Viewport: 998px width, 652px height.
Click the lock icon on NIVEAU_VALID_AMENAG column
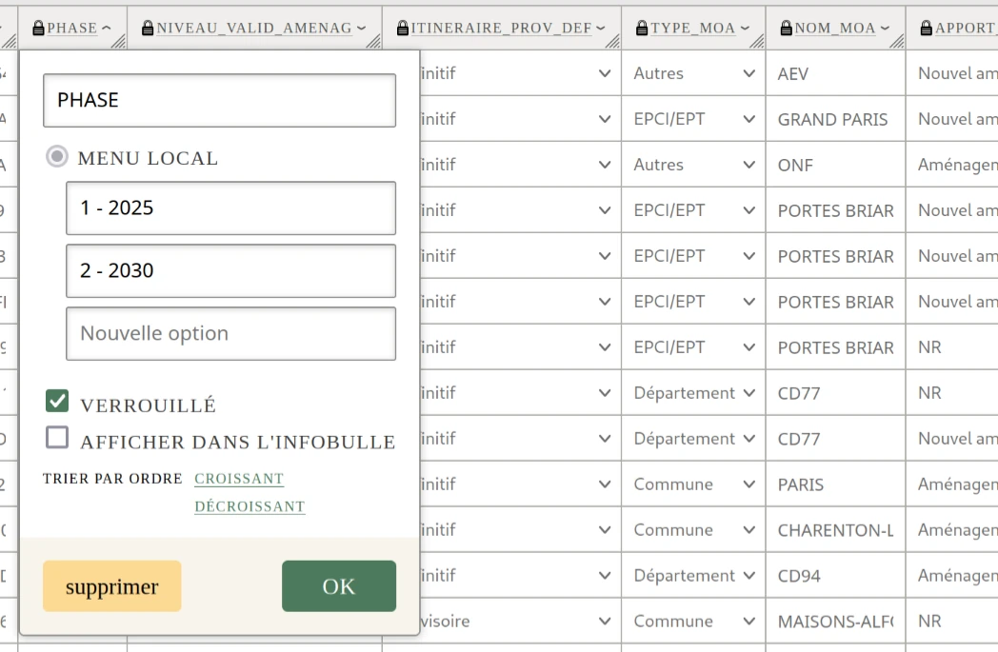point(148,29)
